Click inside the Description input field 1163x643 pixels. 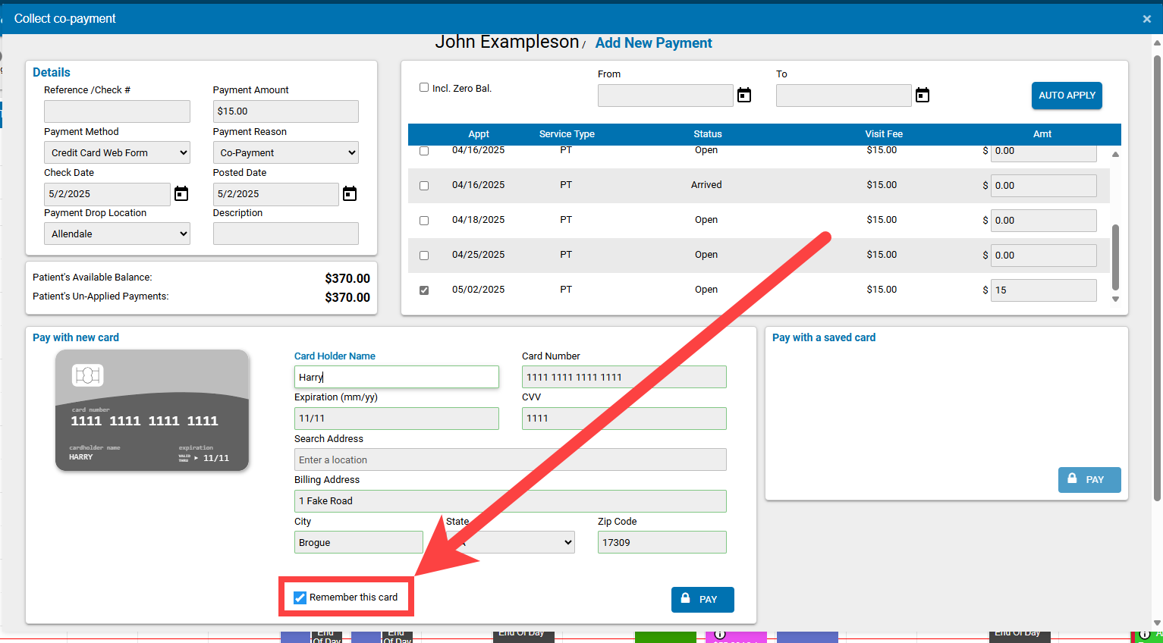[285, 233]
